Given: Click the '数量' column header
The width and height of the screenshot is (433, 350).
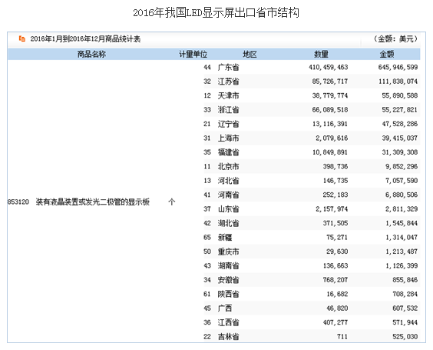Looking at the screenshot, I should [x=321, y=54].
